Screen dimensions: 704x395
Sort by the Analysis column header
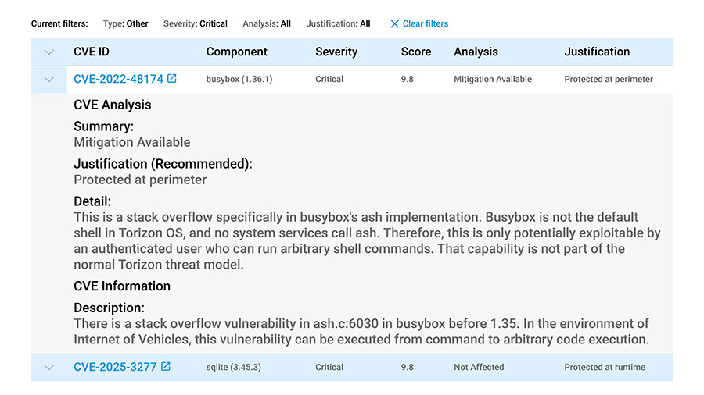pos(476,52)
